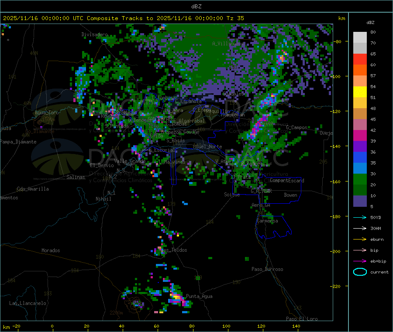Click the 'Pampa_Diamante' map label

pos(18,142)
